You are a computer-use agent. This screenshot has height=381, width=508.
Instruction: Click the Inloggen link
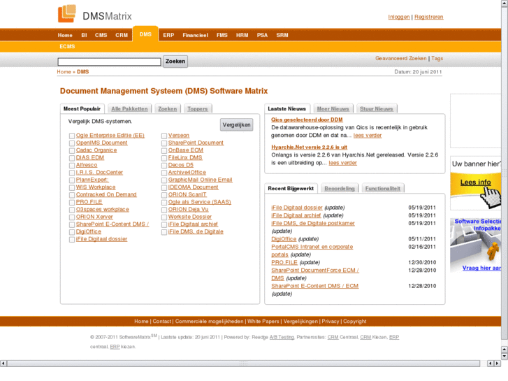coord(399,17)
